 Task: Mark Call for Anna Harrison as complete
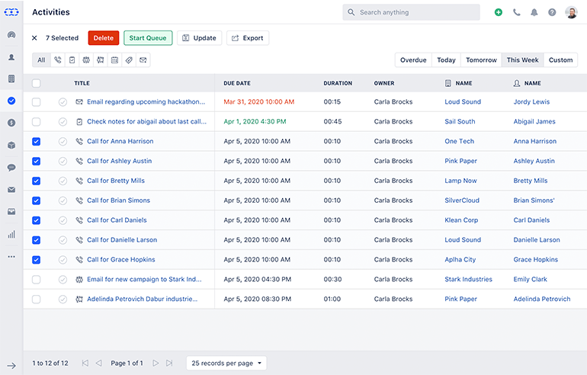coord(63,141)
